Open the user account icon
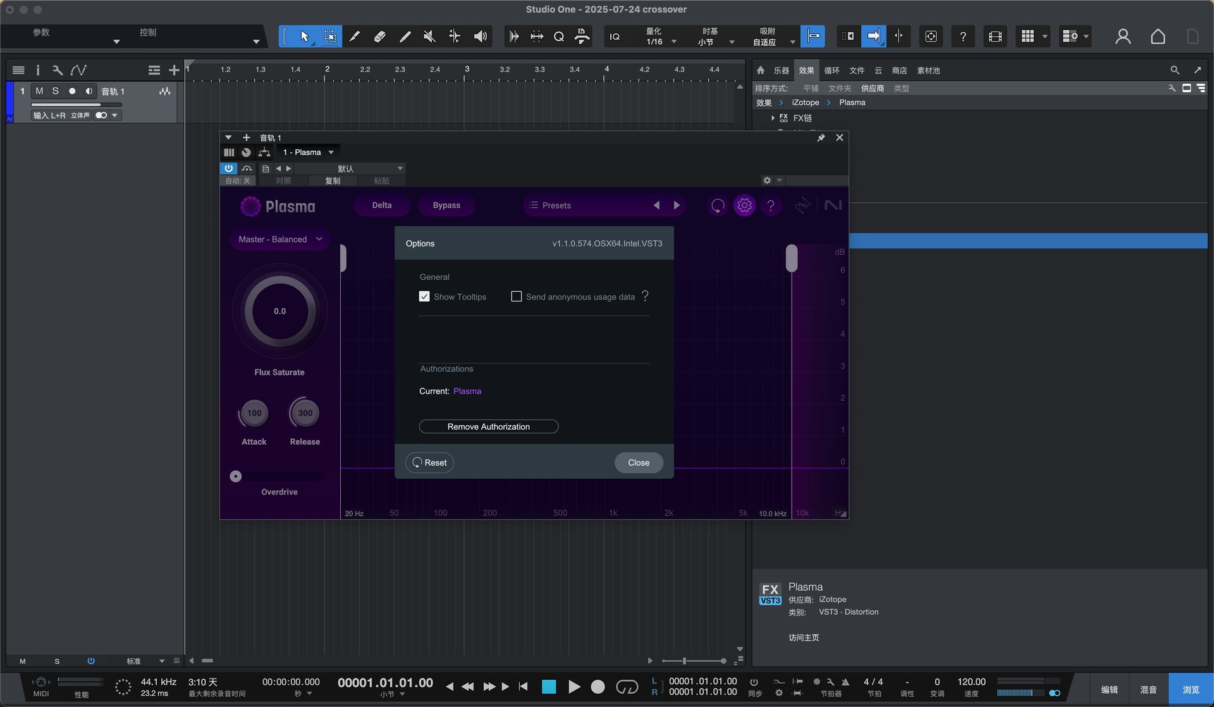This screenshot has width=1214, height=707. [1123, 37]
